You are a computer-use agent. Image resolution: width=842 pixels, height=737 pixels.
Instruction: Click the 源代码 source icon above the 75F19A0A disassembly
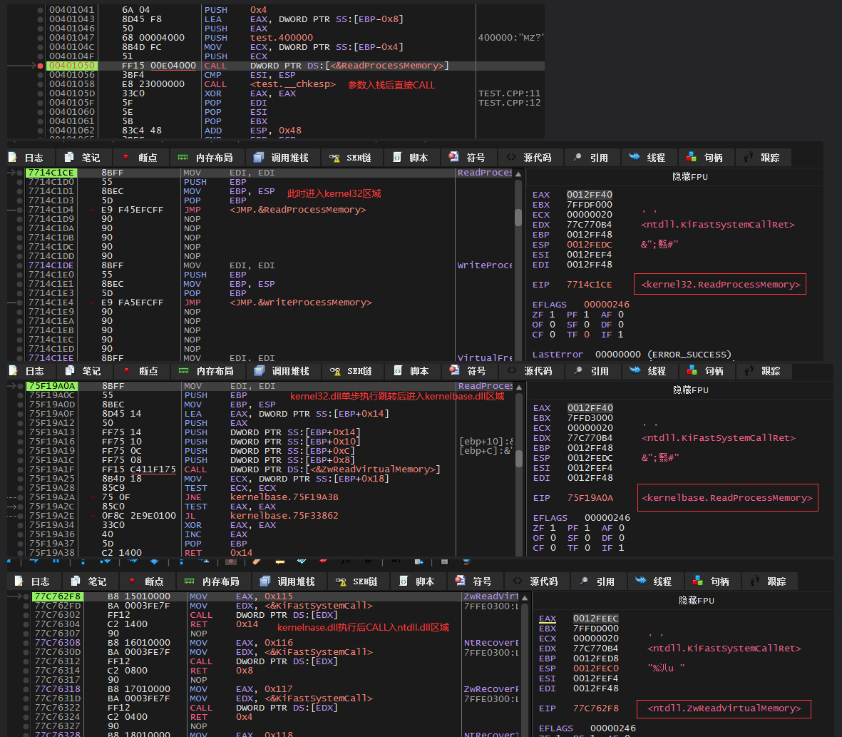tap(512, 371)
